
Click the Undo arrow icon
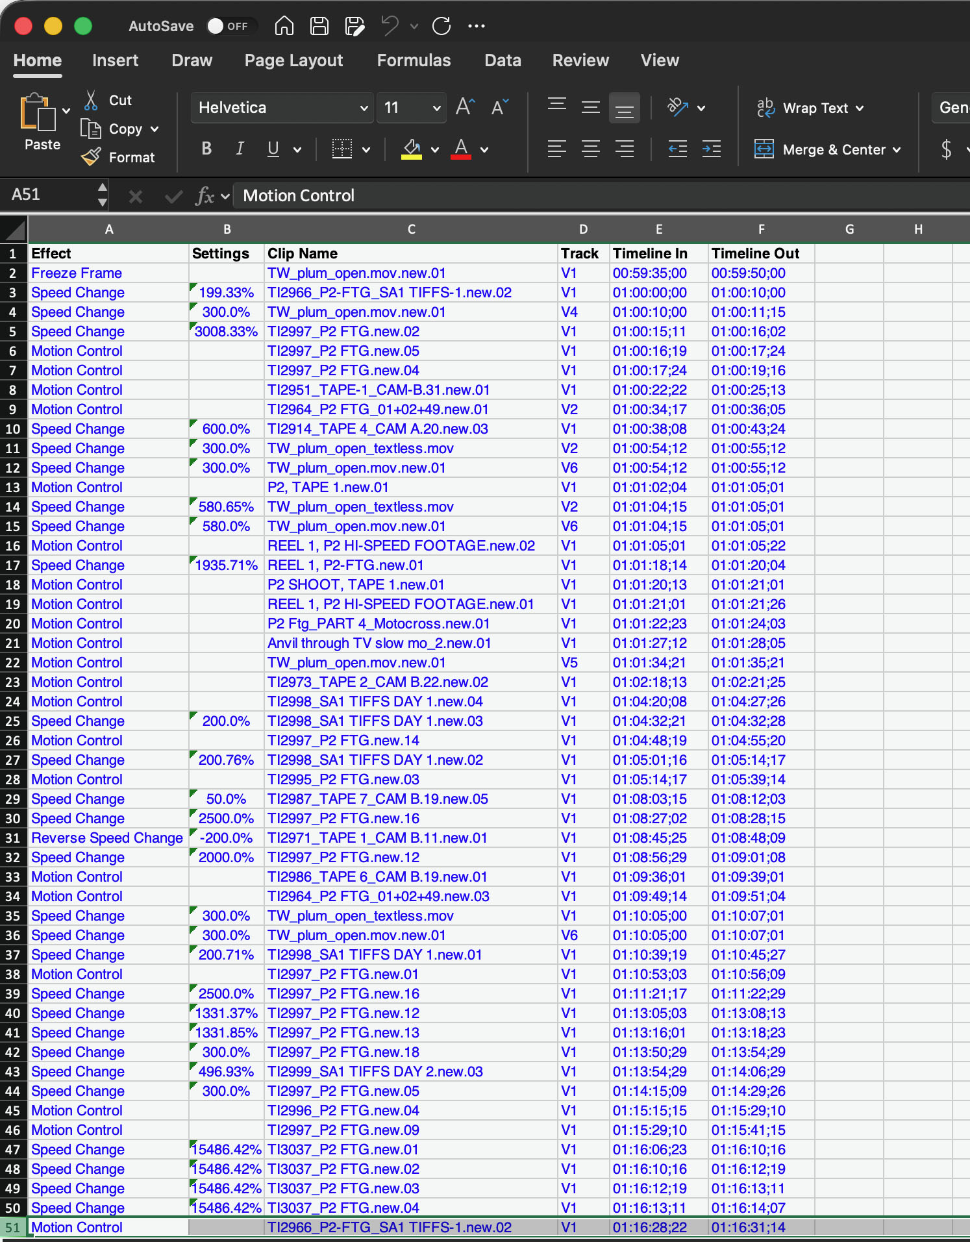click(390, 26)
